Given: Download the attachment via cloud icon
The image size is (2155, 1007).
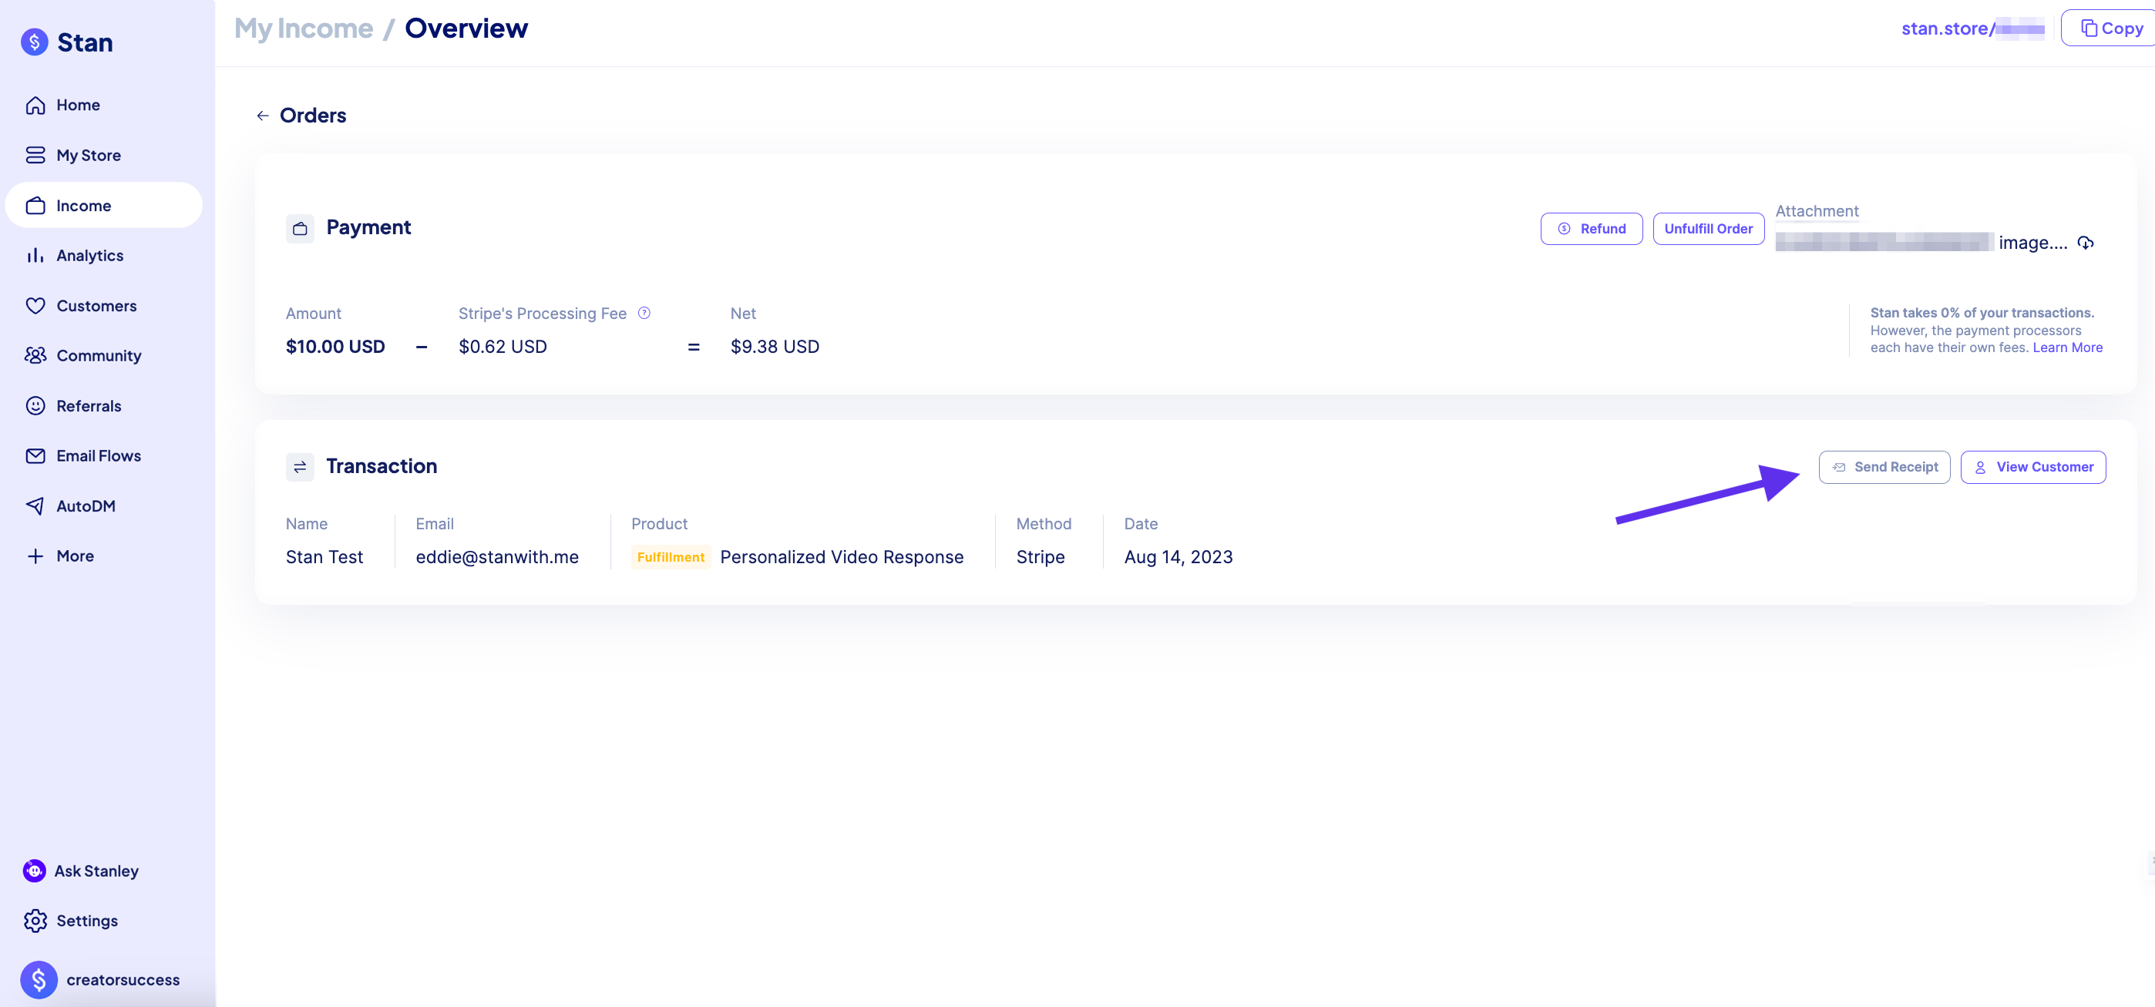Looking at the screenshot, I should [x=2086, y=243].
